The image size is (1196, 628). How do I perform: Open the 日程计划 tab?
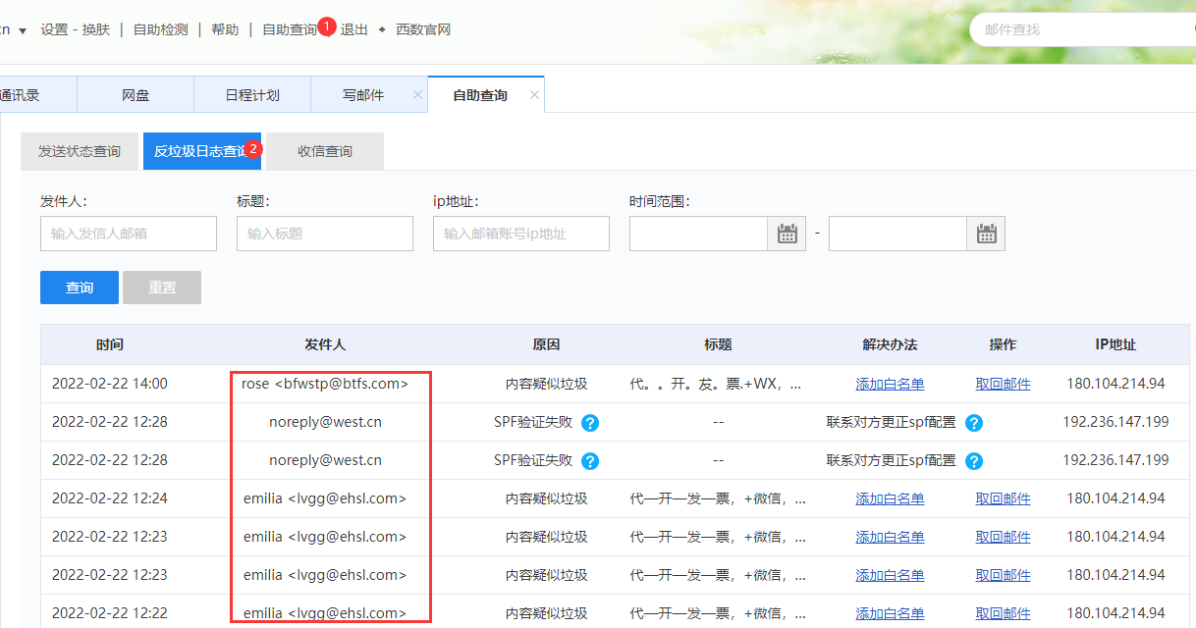click(x=252, y=95)
